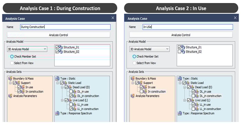Click Structure_01 cube icon in left dialog
Image resolution: width=241 pixels, height=125 pixels.
tap(61, 47)
